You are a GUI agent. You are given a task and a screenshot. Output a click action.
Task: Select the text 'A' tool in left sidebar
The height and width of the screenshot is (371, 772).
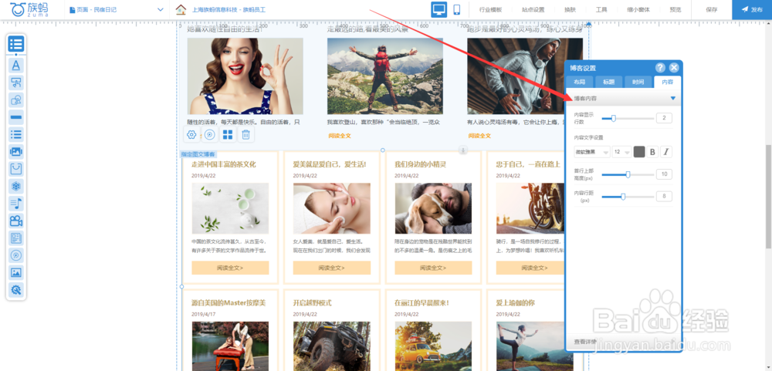[x=15, y=65]
